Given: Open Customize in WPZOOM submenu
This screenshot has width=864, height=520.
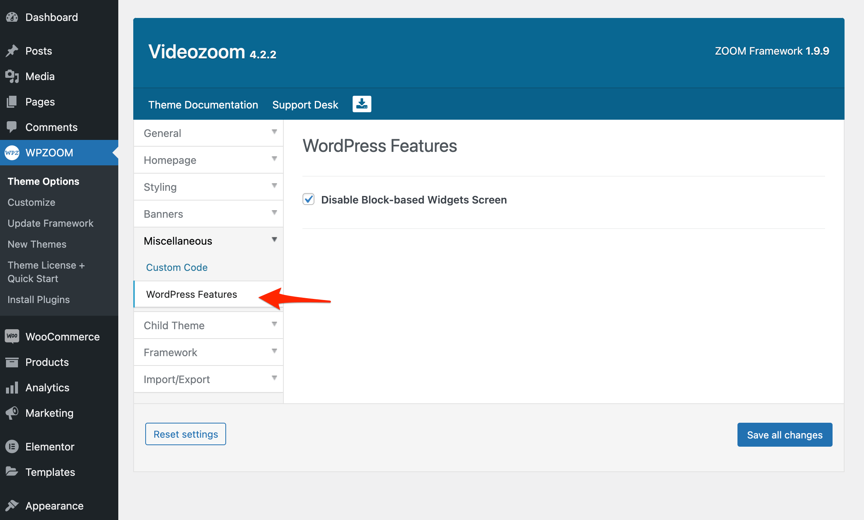Looking at the screenshot, I should click(x=31, y=202).
